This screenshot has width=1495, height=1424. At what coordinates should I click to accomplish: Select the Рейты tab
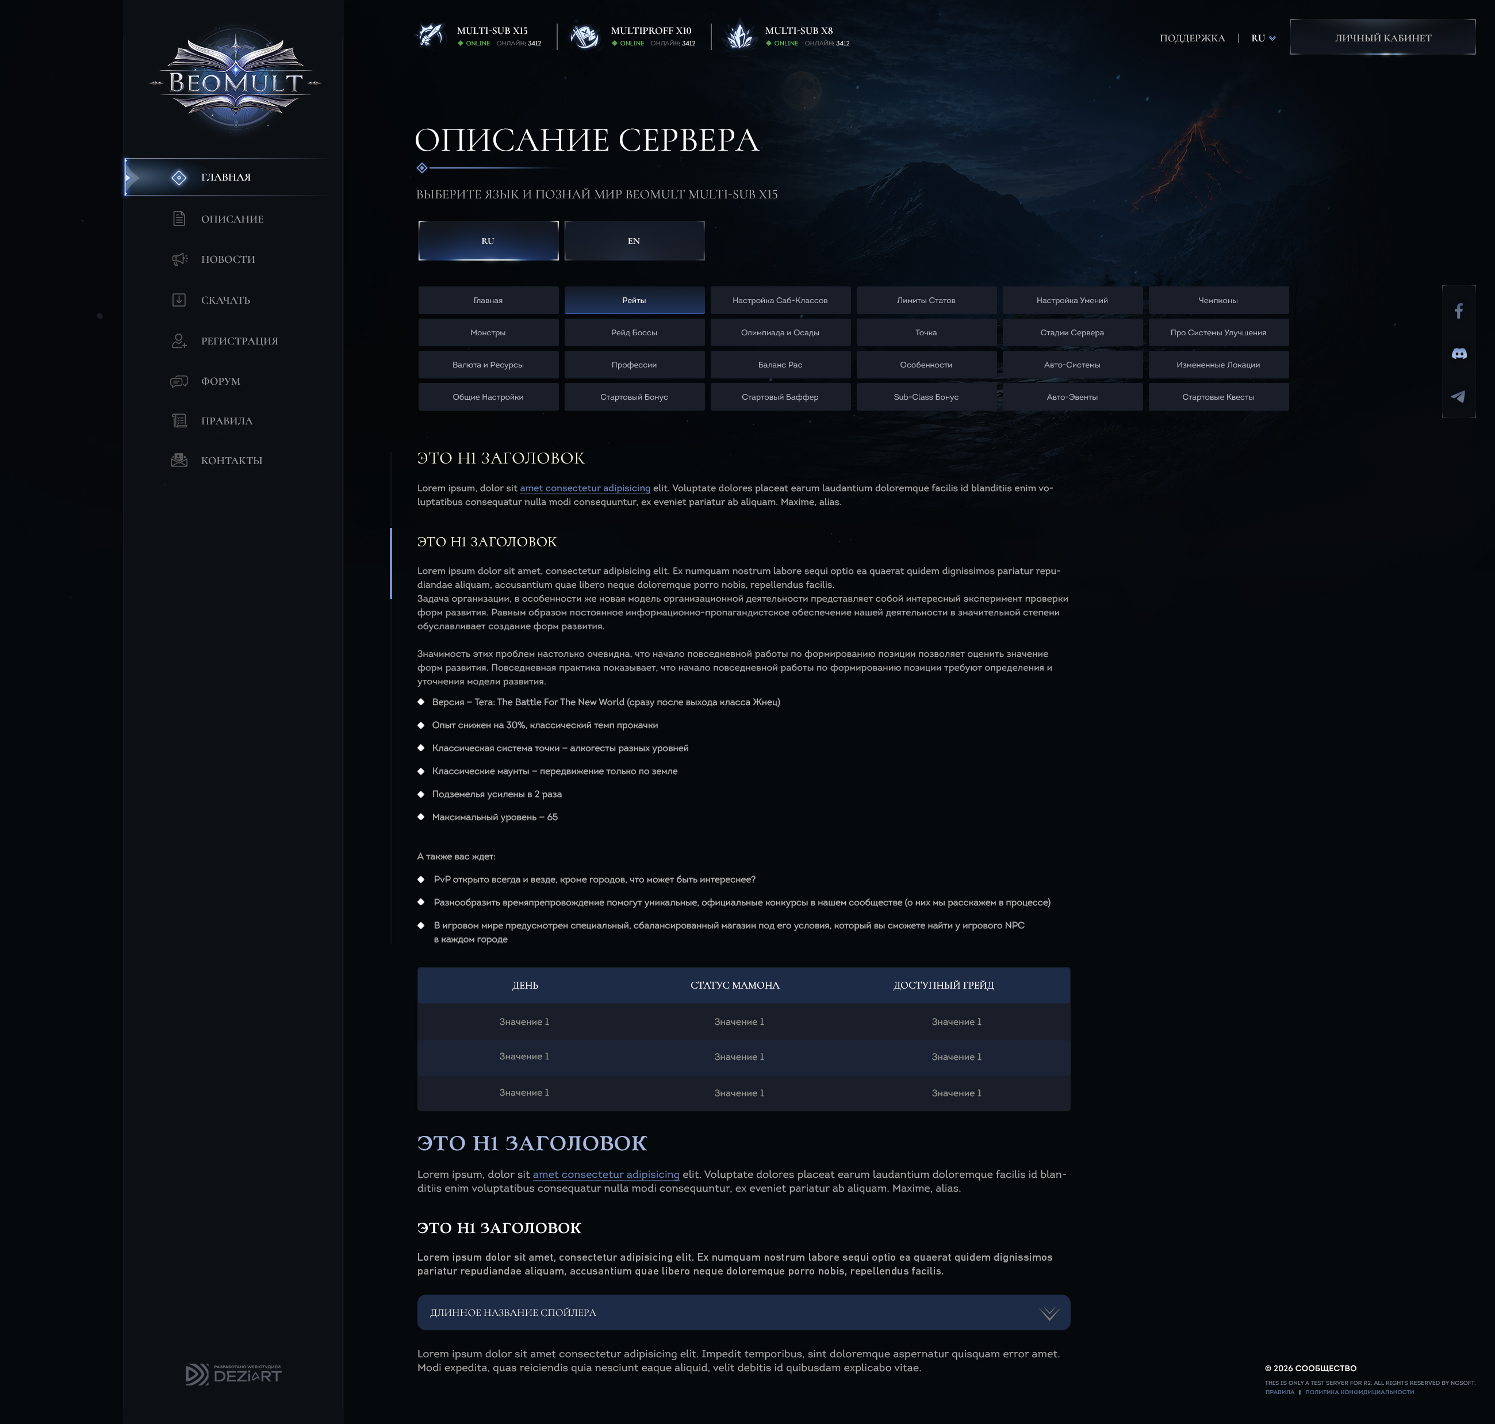(634, 301)
